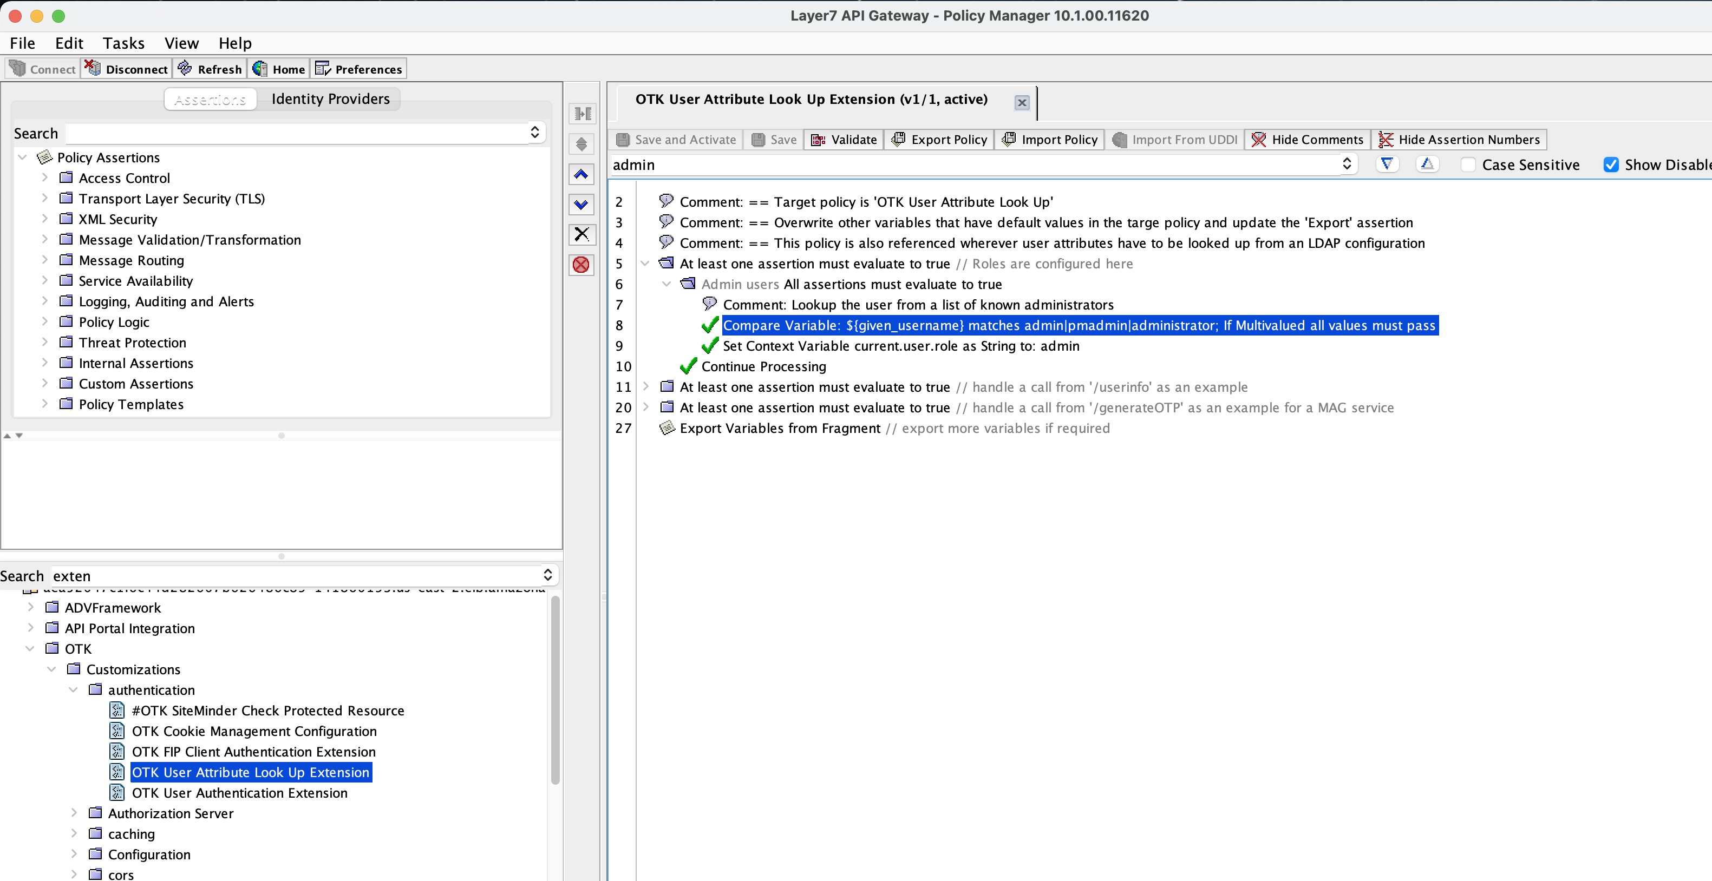
Task: Expand the '/userinfo' at-least-one assertion branch
Action: (x=646, y=387)
